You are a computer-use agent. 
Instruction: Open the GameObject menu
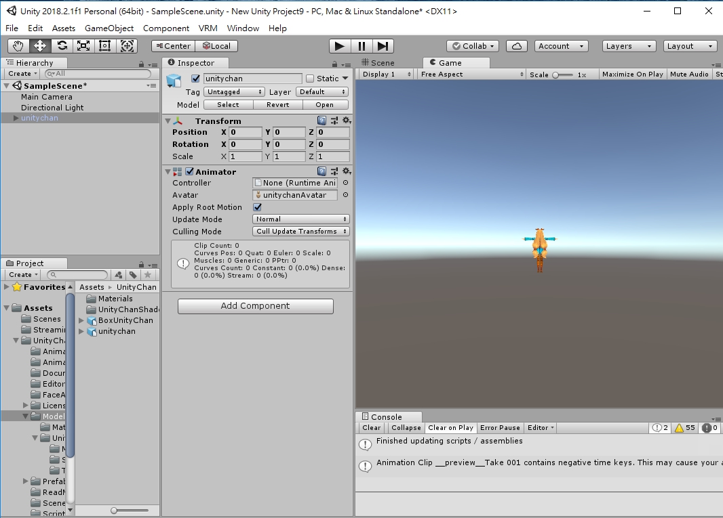tap(109, 28)
